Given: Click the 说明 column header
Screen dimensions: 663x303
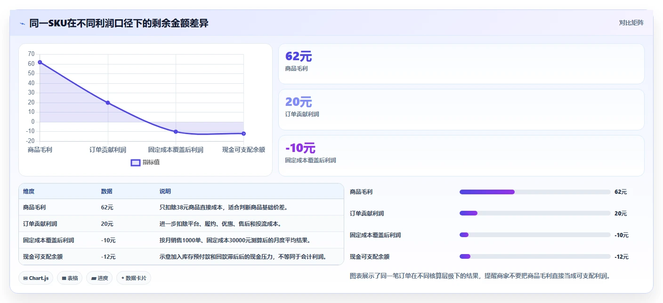Looking at the screenshot, I should click(165, 191).
